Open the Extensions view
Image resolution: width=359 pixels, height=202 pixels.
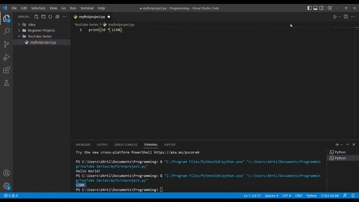[6, 70]
